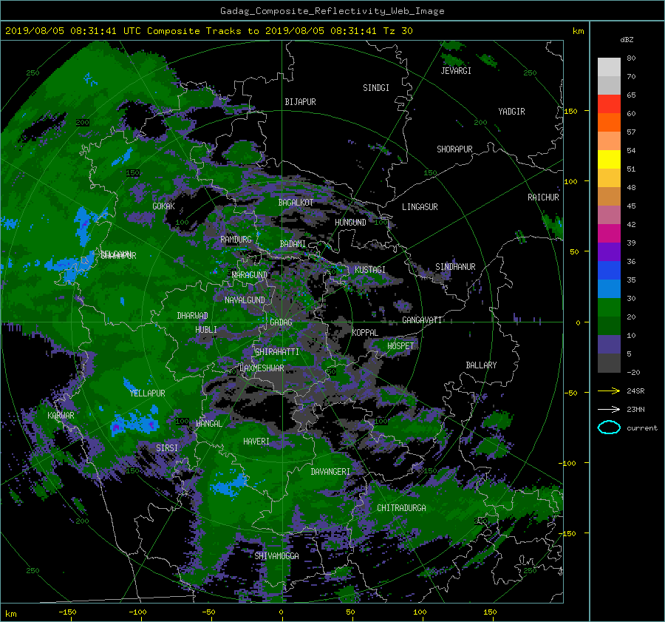The width and height of the screenshot is (665, 622).
Task: Click the -150 km bottom axis tick label
Action: pos(67,612)
